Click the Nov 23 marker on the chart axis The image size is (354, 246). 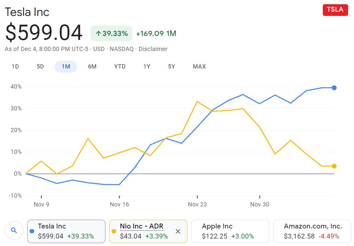coord(197,204)
